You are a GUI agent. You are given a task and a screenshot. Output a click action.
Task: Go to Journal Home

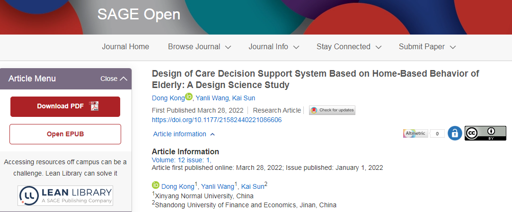125,47
